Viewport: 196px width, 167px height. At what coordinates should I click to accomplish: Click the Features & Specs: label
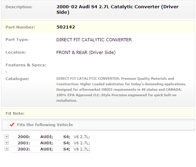point(26,65)
